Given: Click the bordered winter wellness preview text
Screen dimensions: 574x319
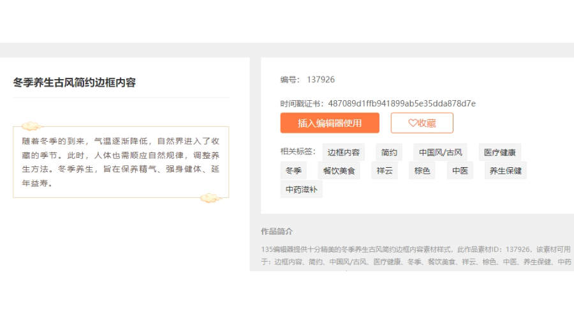Looking at the screenshot, I should coord(121,162).
